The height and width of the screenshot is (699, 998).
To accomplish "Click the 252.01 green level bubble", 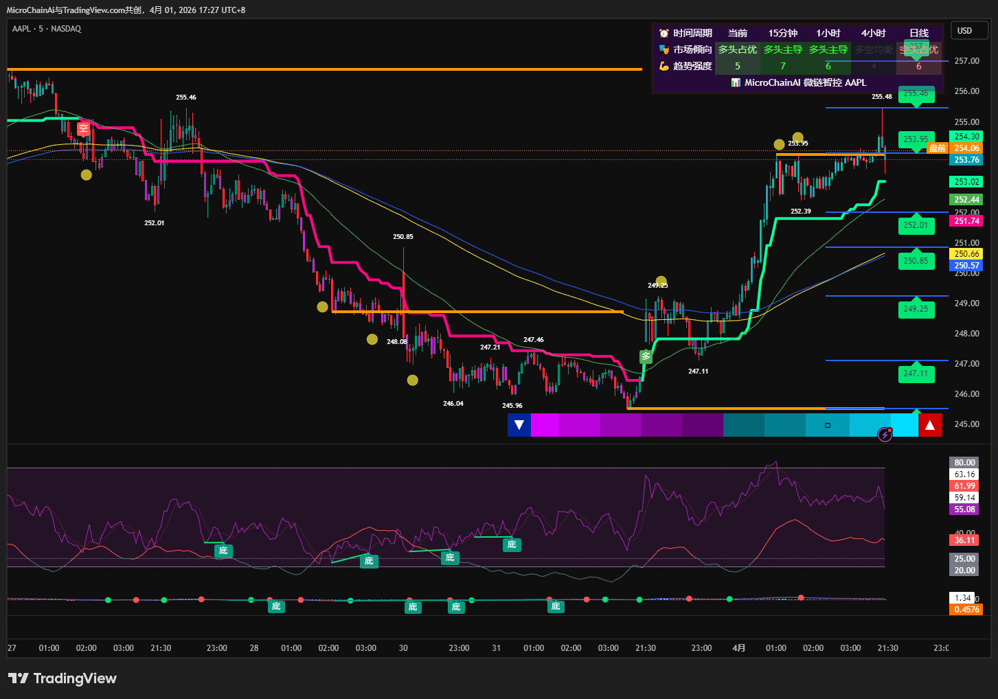I will pyautogui.click(x=916, y=225).
